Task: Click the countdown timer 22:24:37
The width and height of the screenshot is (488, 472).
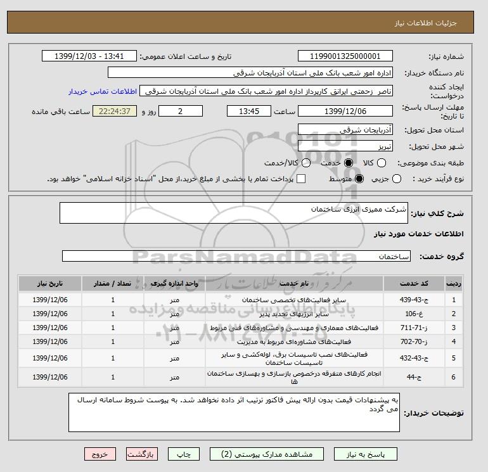Action: [x=115, y=111]
